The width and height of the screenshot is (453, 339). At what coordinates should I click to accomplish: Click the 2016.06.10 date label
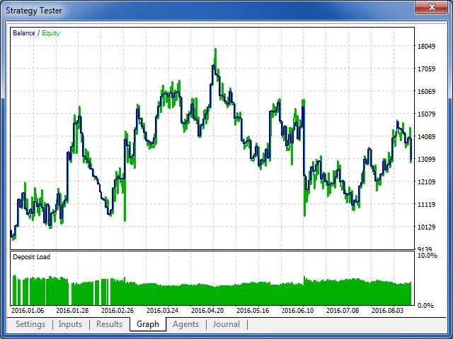[x=297, y=310]
